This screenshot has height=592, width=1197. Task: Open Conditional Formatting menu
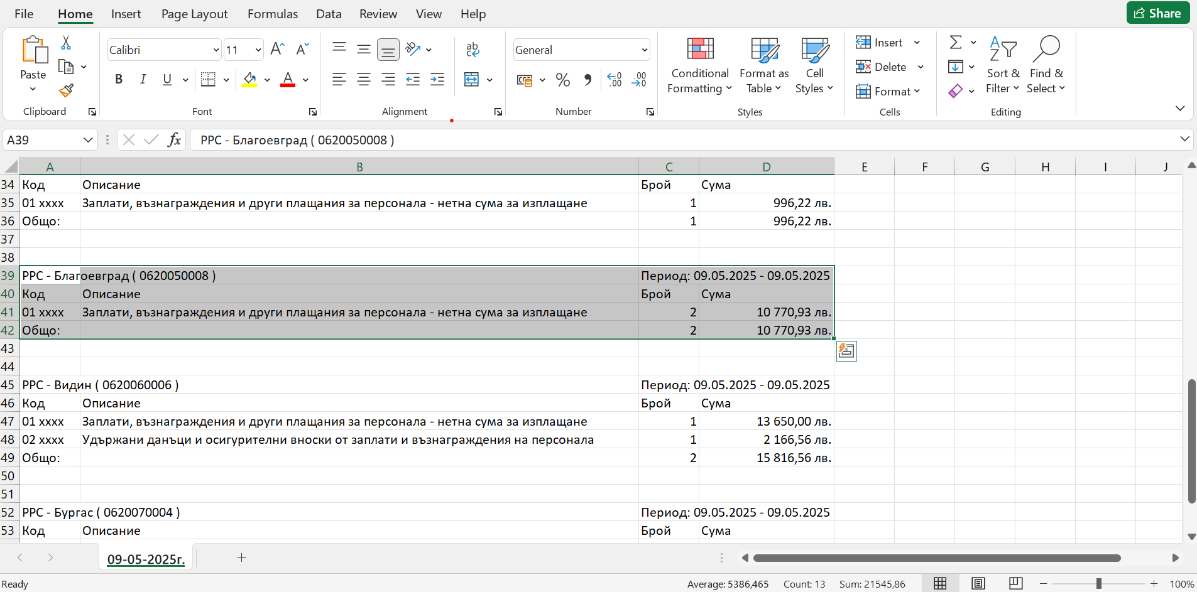700,65
